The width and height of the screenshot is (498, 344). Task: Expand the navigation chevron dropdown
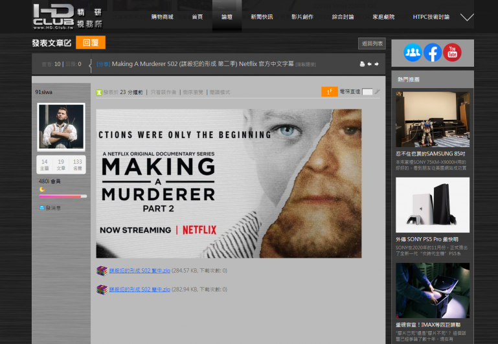click(x=467, y=17)
